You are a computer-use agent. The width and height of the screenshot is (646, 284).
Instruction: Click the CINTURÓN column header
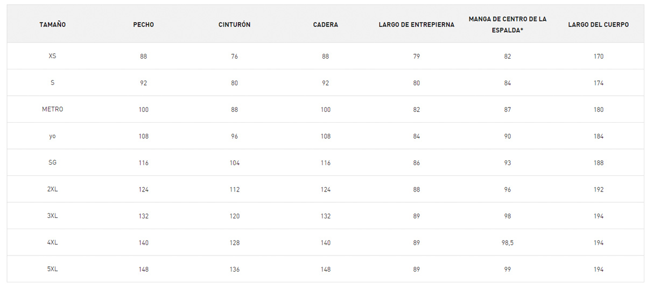(234, 25)
